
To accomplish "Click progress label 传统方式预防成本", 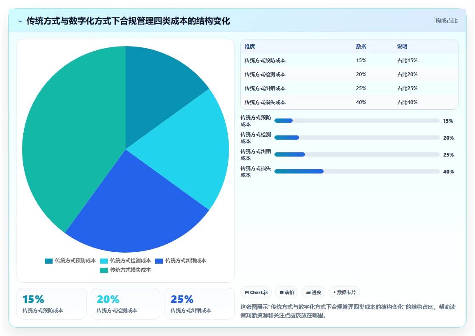I will [x=256, y=121].
